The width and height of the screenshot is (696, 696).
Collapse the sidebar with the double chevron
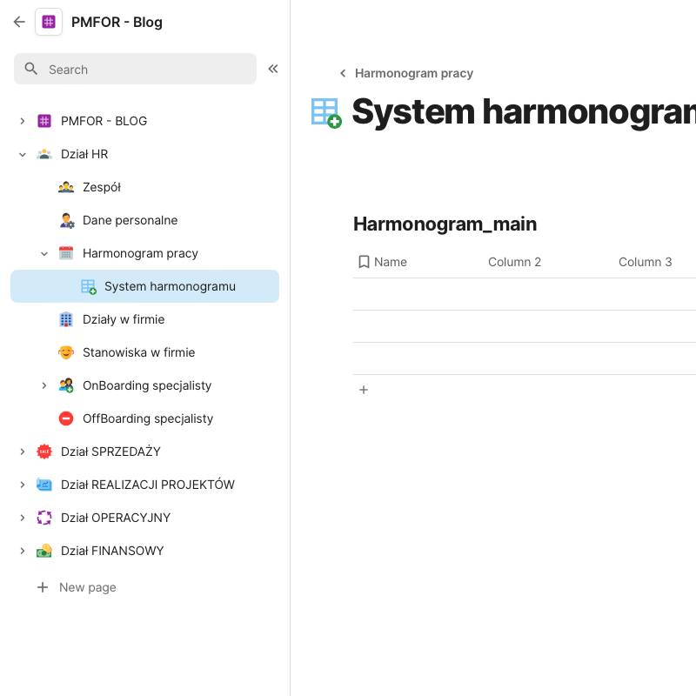pos(273,69)
